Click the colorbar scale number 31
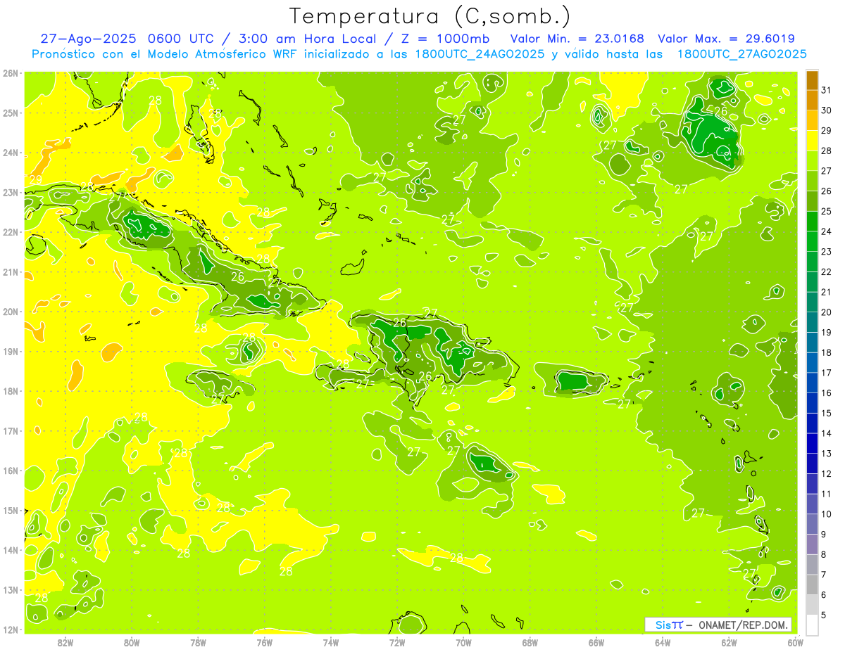845x652 pixels. (x=827, y=90)
